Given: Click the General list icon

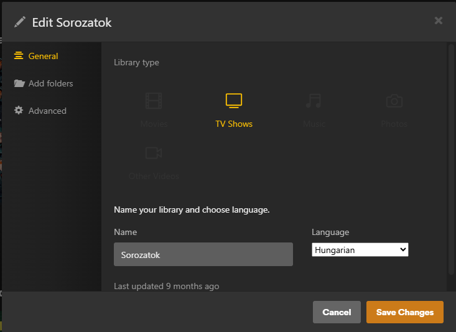Looking at the screenshot, I should (19, 55).
